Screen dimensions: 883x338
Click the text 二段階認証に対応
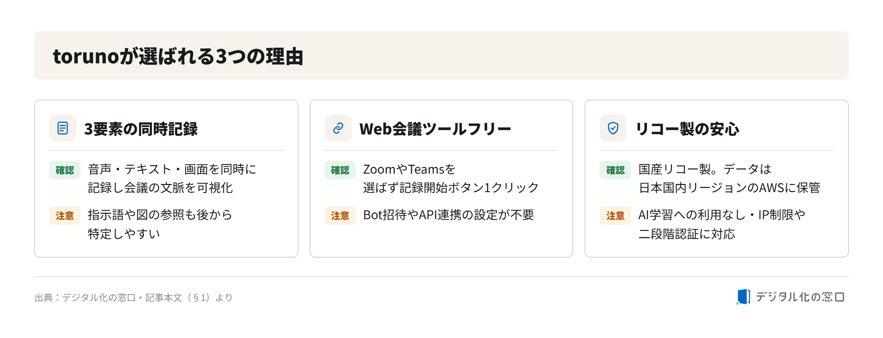tap(686, 234)
